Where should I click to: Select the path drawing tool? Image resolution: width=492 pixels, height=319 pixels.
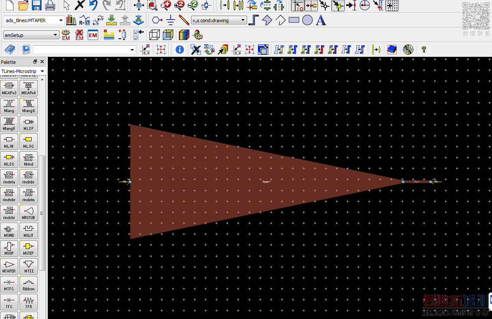point(253,20)
